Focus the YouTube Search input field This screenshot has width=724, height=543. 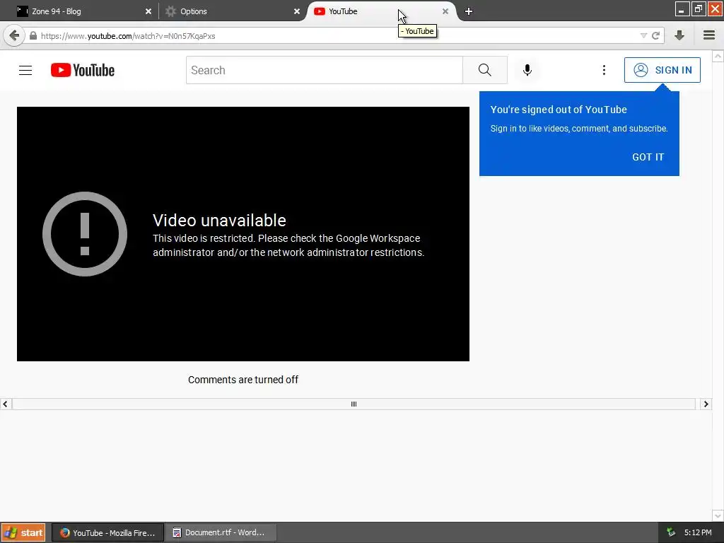tap(324, 70)
